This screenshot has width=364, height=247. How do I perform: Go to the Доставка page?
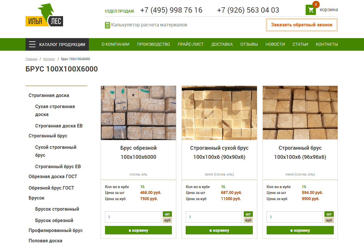(x=222, y=45)
